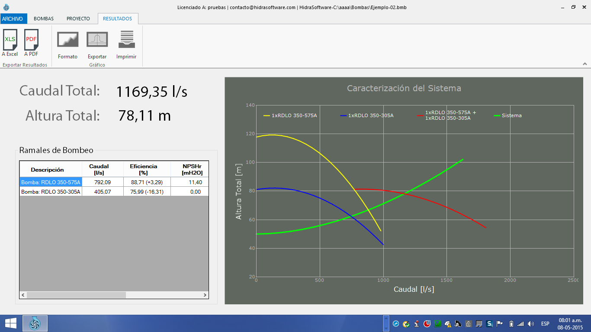Collapse the ribbon with the chevron arrow
The width and height of the screenshot is (591, 332).
click(585, 64)
